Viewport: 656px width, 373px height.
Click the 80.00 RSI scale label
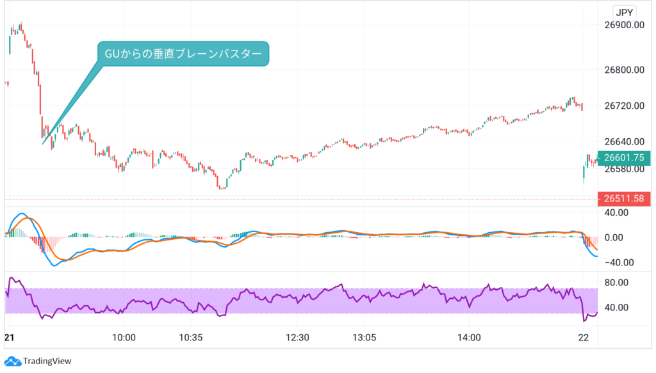pos(621,283)
